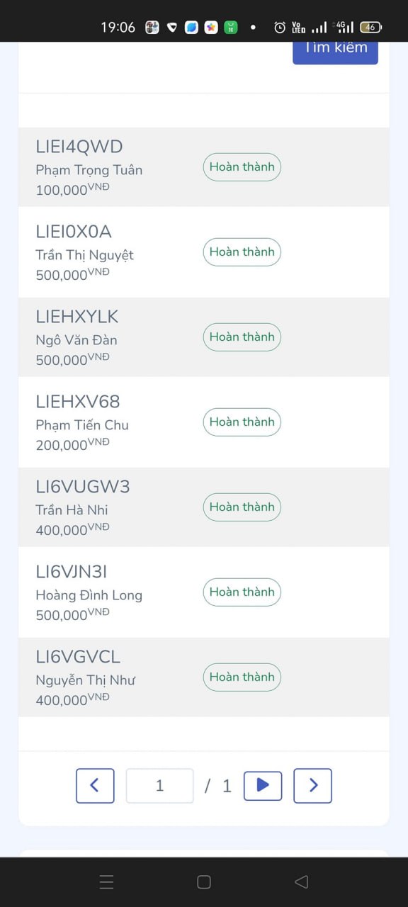Screen dimensions: 408x907
Task: Go to previous page with left chevron
Action: 95,786
